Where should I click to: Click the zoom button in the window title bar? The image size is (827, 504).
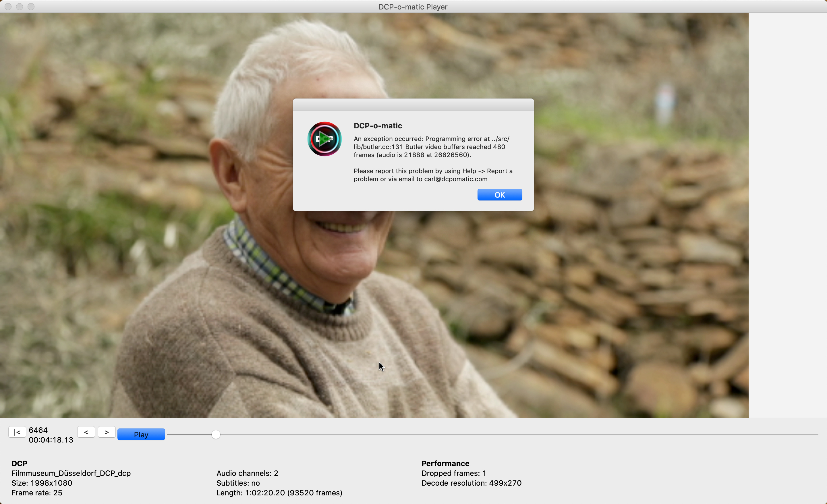(31, 7)
